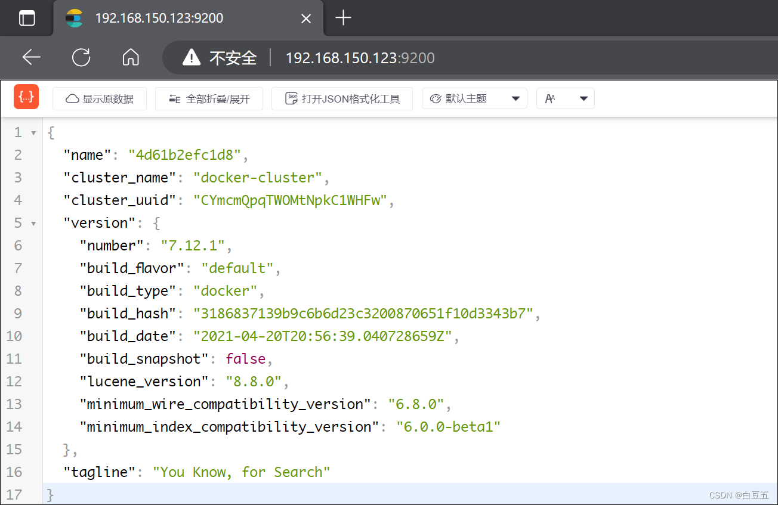Click the 不安全 security label
This screenshot has width=778, height=505.
click(x=233, y=58)
